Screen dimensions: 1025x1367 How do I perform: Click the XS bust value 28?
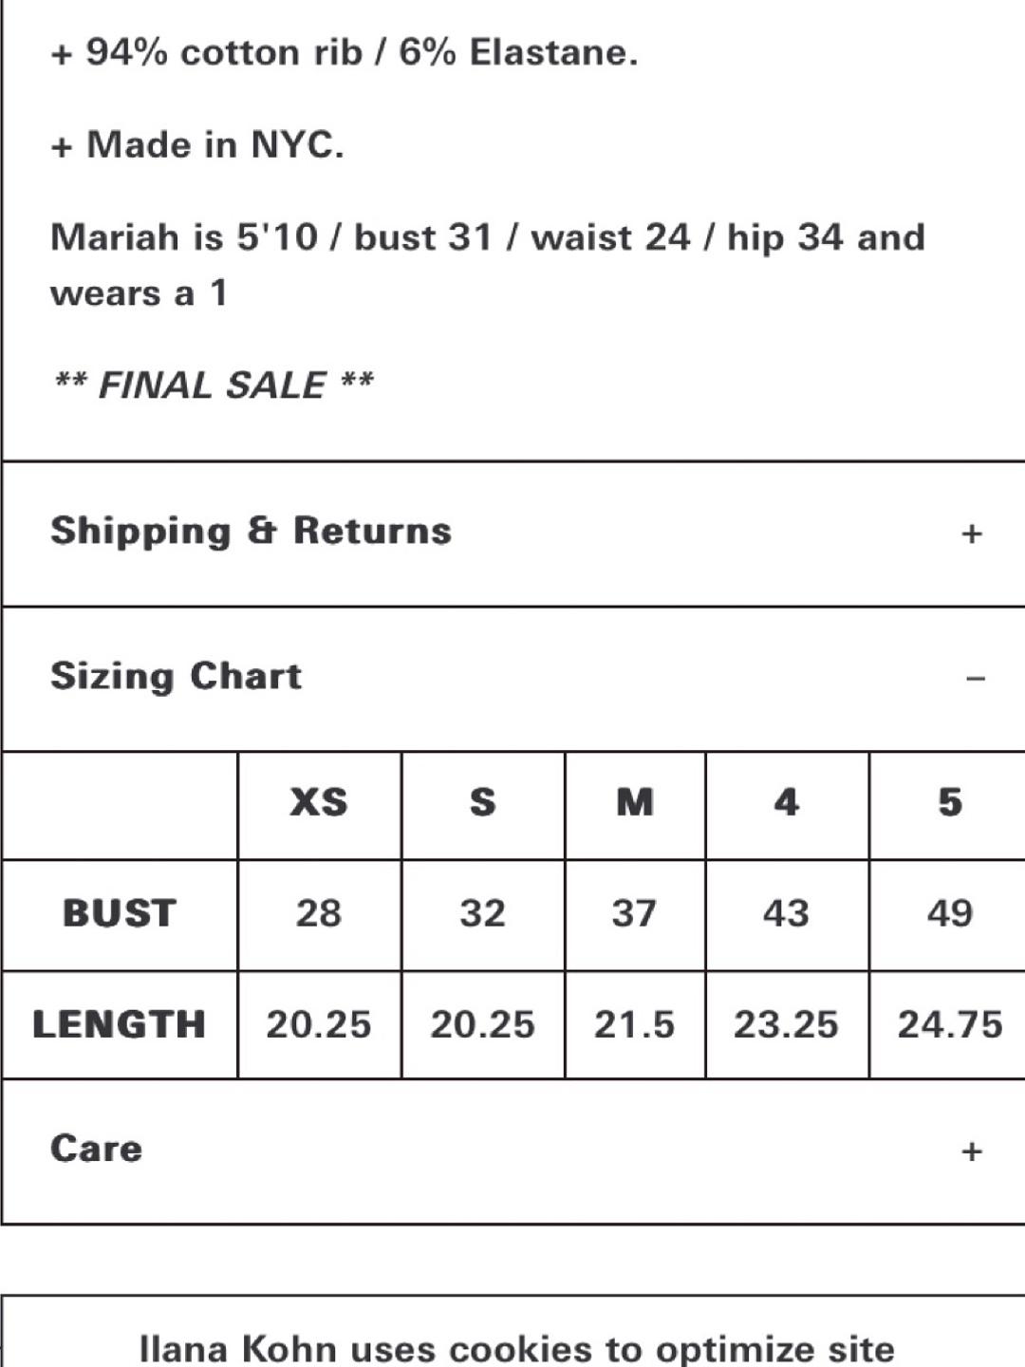point(319,913)
